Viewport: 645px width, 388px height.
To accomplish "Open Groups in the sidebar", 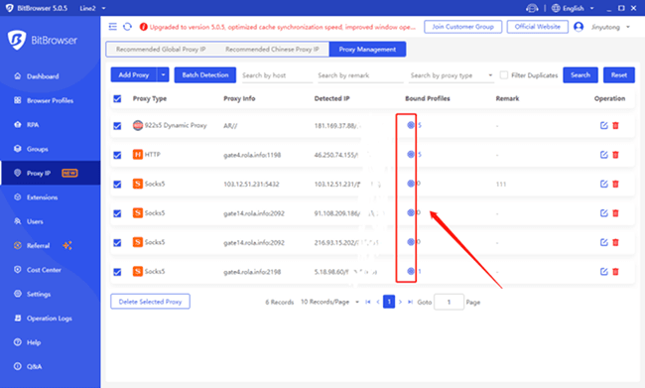I will (x=37, y=149).
